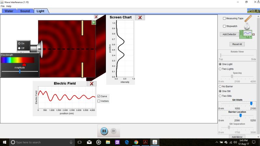The height and width of the screenshot is (146, 260).
Task: Close the Electric Field graph
Action: pyautogui.click(x=92, y=84)
